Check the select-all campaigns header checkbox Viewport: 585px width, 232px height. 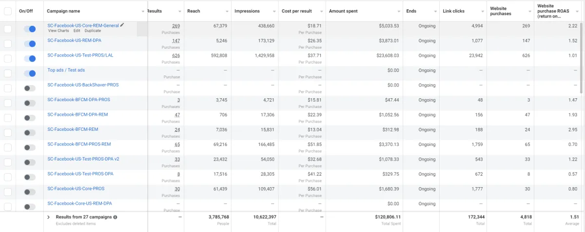[x=8, y=11]
